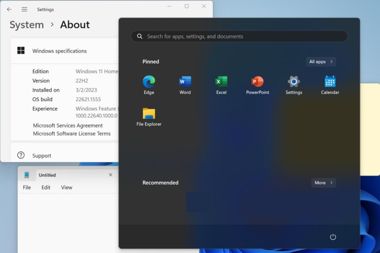This screenshot has width=380, height=253.
Task: Minimize the Settings window
Action: [169, 6]
